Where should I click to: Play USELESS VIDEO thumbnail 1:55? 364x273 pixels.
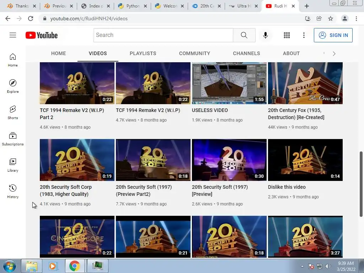(229, 83)
